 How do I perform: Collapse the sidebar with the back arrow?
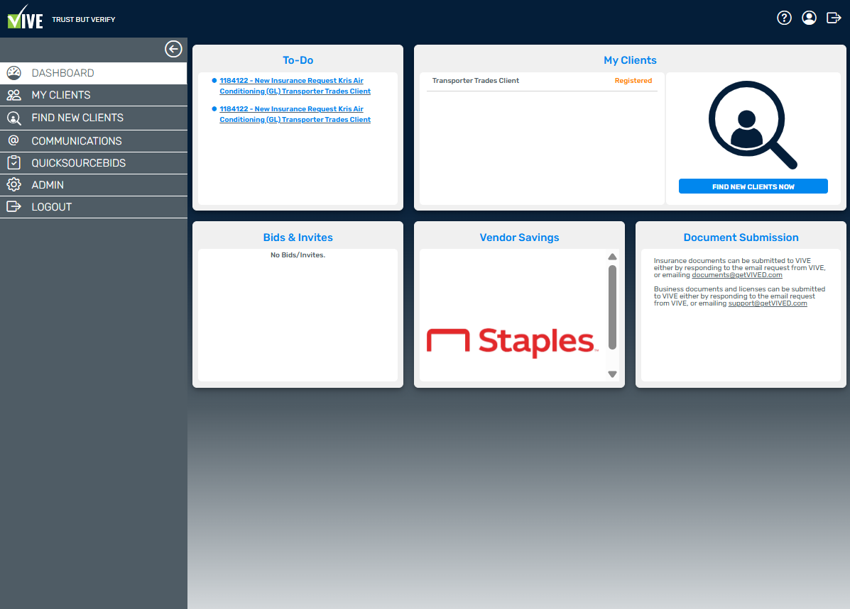pyautogui.click(x=173, y=49)
